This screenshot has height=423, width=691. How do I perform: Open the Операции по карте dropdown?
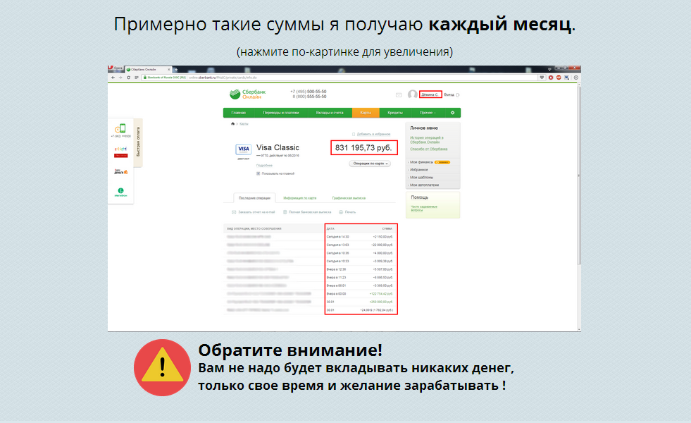368,164
